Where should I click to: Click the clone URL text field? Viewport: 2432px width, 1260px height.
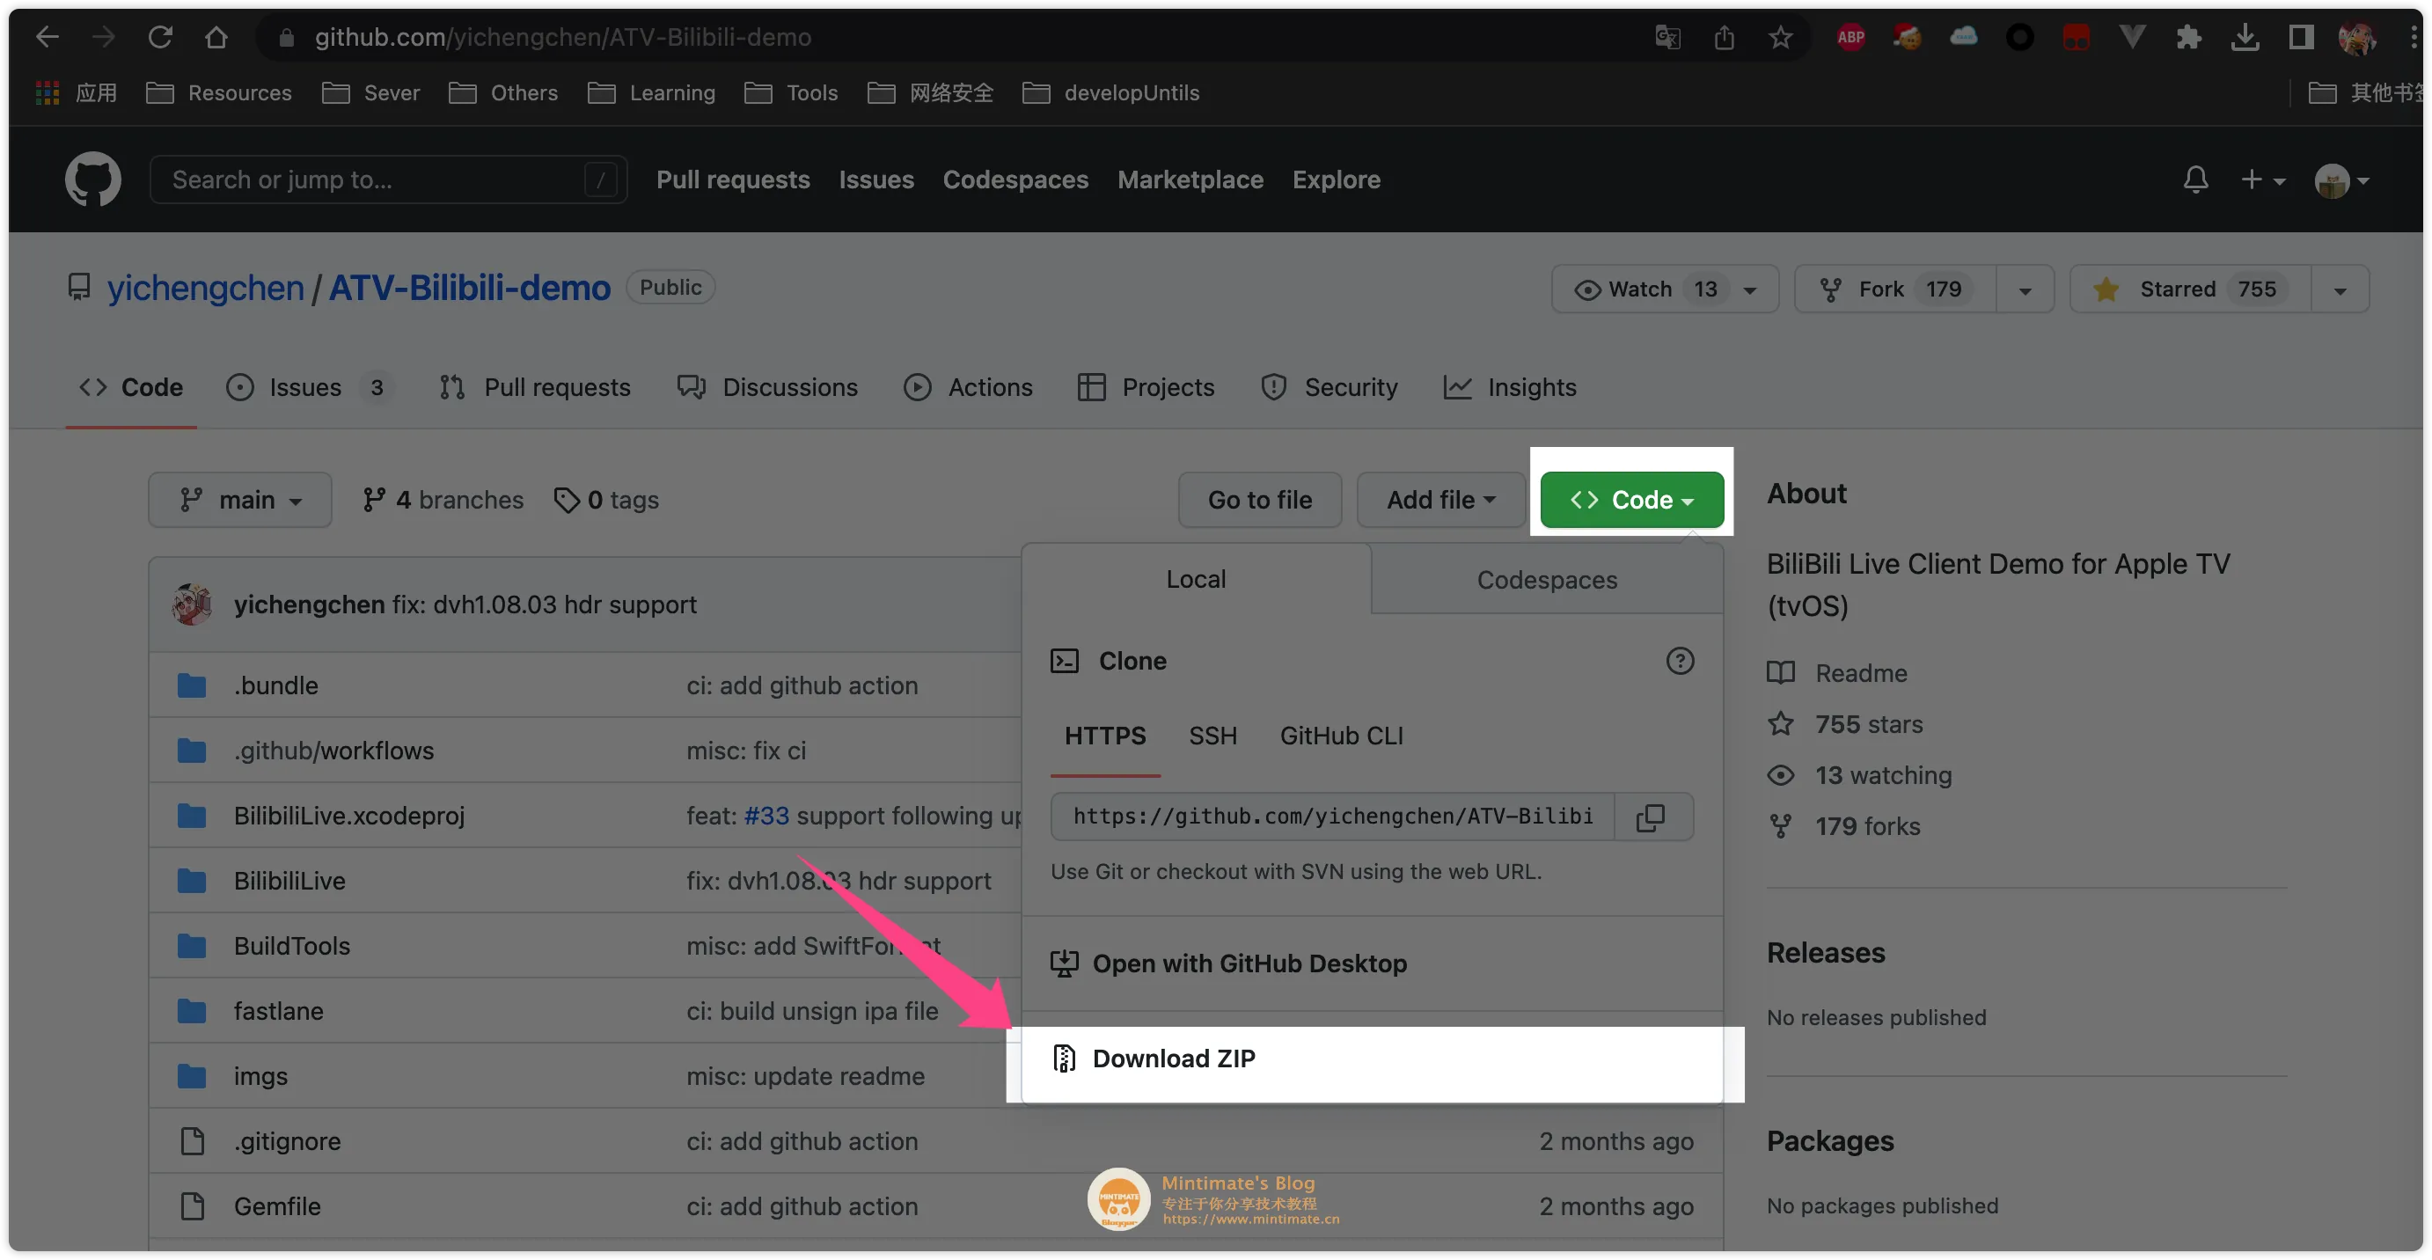point(1332,817)
